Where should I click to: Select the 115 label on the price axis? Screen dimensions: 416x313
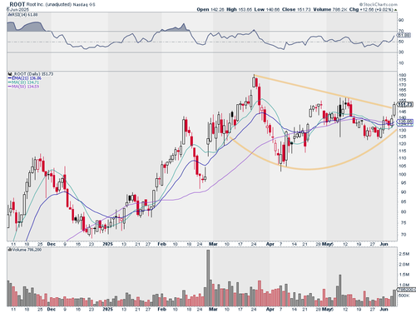(402, 151)
